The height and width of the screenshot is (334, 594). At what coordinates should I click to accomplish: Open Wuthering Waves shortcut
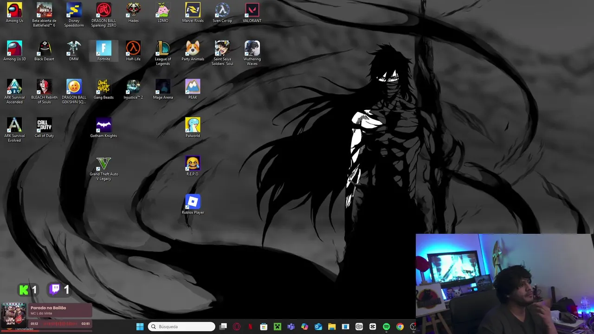pos(252,53)
